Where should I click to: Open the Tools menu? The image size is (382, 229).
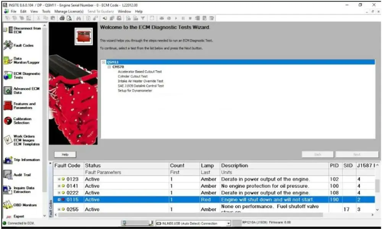(46, 11)
